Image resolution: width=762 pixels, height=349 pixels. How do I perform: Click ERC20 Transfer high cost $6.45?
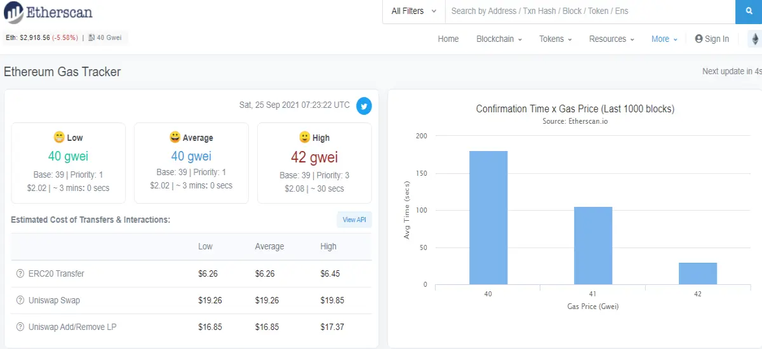[330, 273]
